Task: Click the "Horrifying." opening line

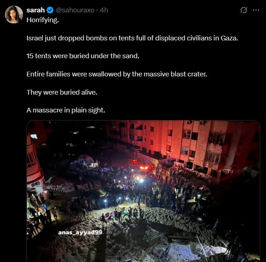Action: pos(43,20)
